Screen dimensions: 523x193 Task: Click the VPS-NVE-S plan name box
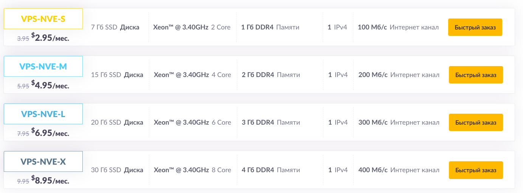click(x=43, y=19)
